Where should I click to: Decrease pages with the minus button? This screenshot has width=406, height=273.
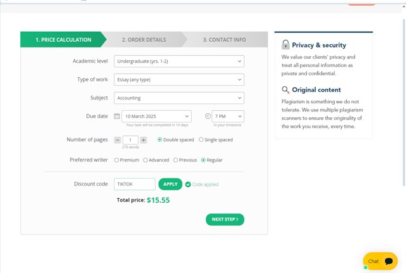(118, 140)
